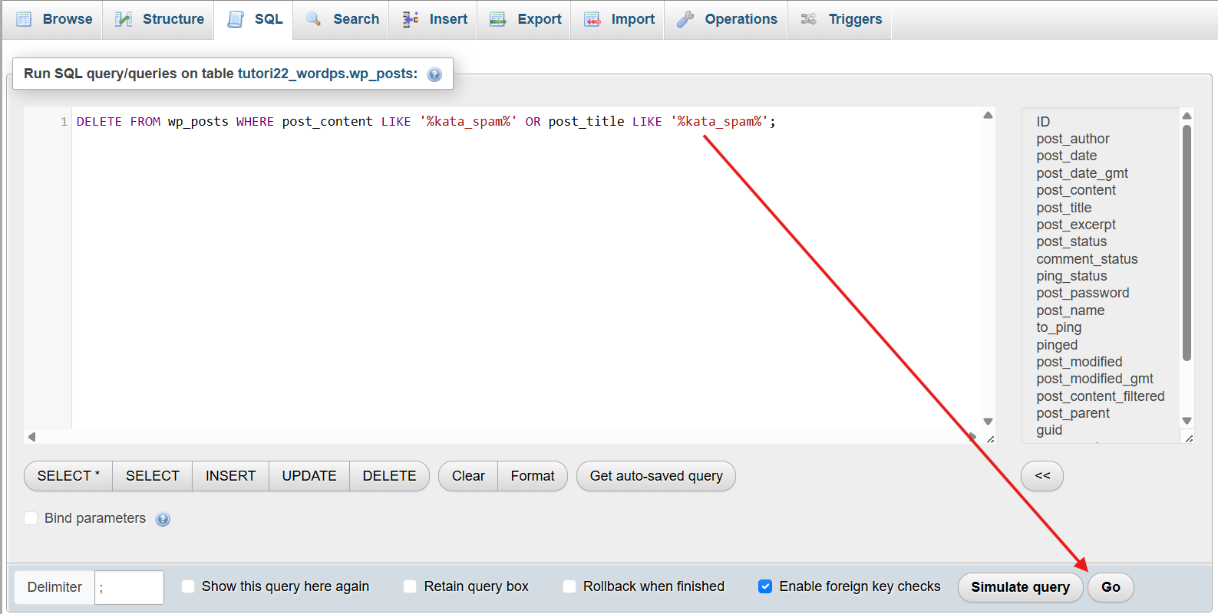
Task: Enable Show this query here again
Action: click(x=188, y=586)
